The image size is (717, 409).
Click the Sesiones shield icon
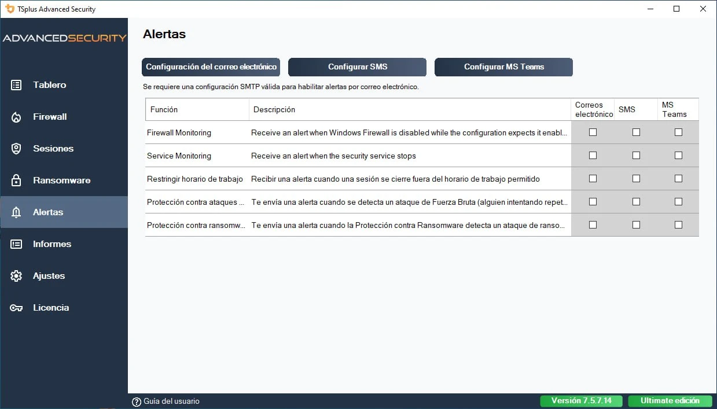tap(16, 149)
